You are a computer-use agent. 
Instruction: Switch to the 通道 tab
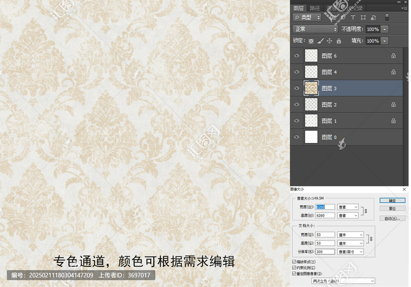[332, 8]
